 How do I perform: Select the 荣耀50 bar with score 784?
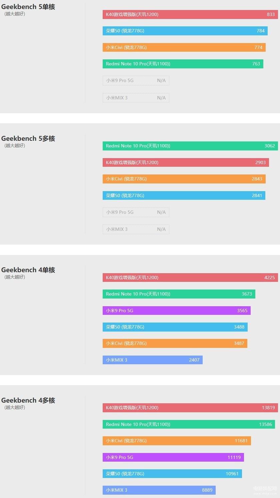point(185,31)
